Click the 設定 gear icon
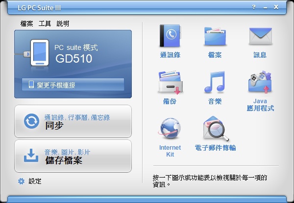Screen dimensions: 294x203 click(x=21, y=181)
